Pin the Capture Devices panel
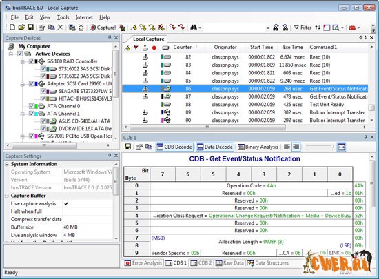The height and width of the screenshot is (279, 379). click(x=110, y=37)
